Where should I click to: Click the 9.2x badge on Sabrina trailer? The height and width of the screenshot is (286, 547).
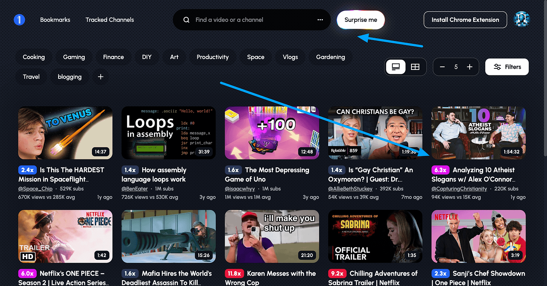[337, 273]
